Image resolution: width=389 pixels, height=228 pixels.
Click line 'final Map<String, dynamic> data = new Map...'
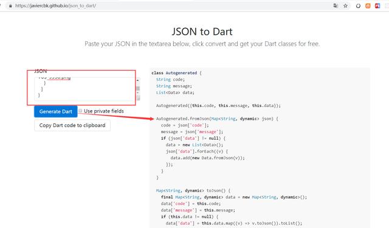pyautogui.click(x=234, y=197)
